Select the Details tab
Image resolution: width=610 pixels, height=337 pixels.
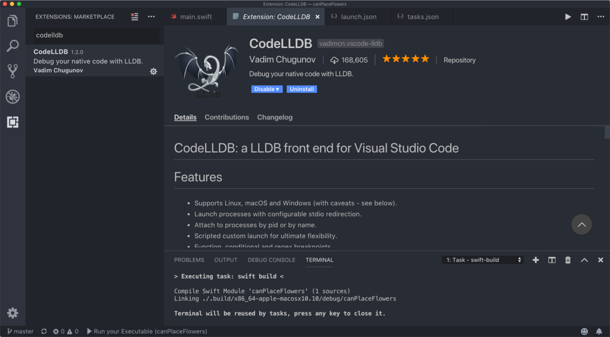(x=185, y=117)
